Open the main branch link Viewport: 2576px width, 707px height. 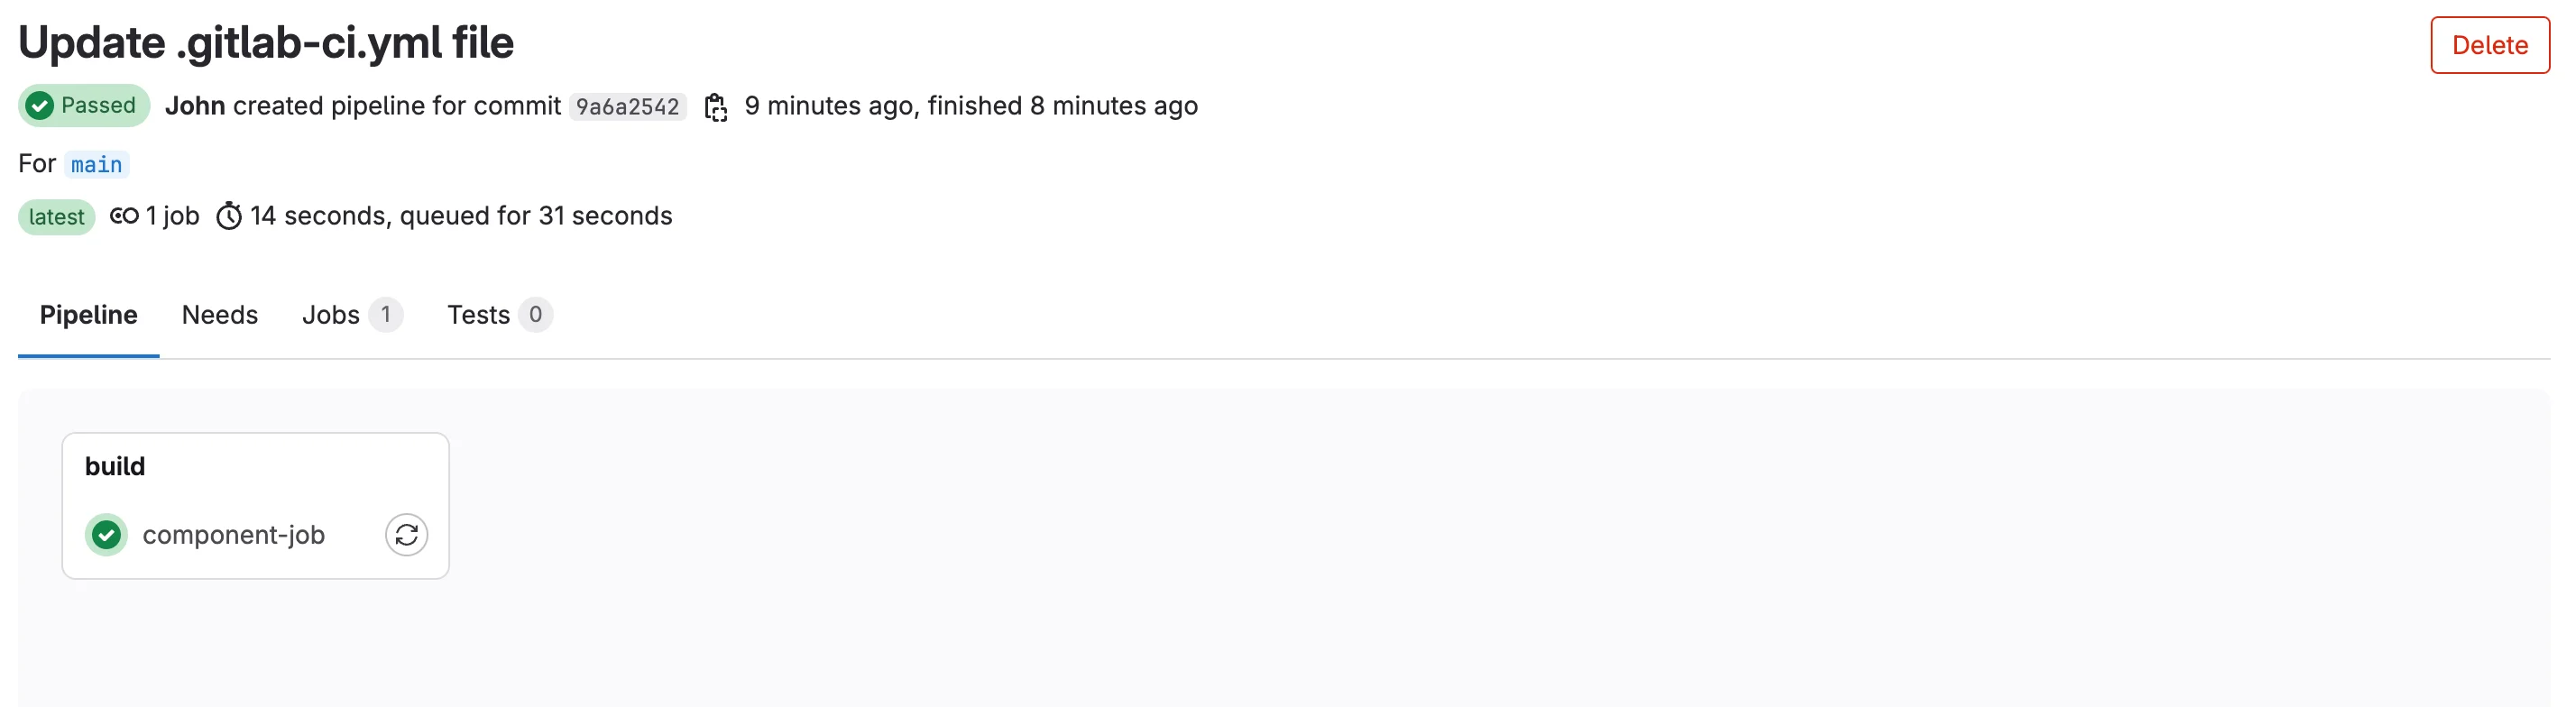click(97, 164)
